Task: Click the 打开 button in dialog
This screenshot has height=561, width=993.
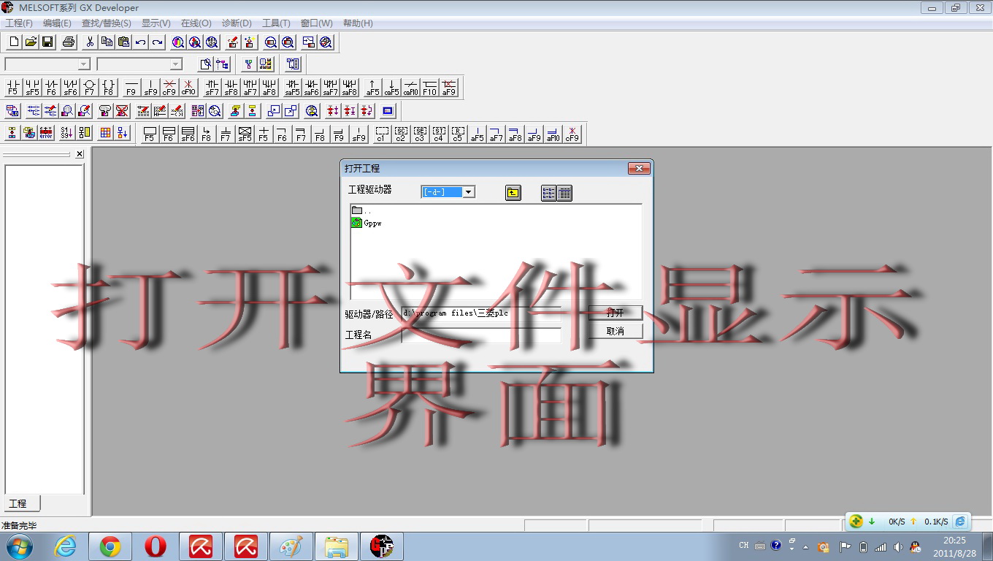Action: pos(616,313)
